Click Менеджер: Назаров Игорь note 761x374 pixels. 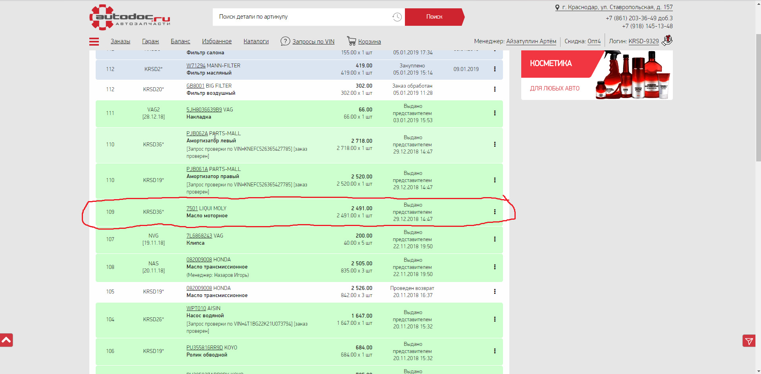click(x=218, y=275)
